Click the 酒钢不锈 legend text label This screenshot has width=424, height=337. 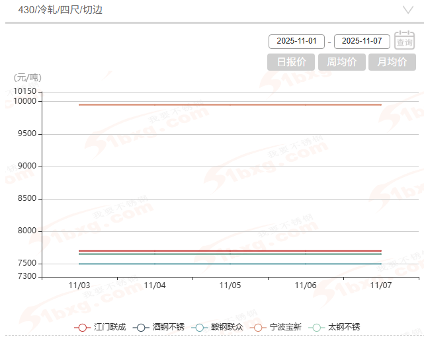(168, 327)
